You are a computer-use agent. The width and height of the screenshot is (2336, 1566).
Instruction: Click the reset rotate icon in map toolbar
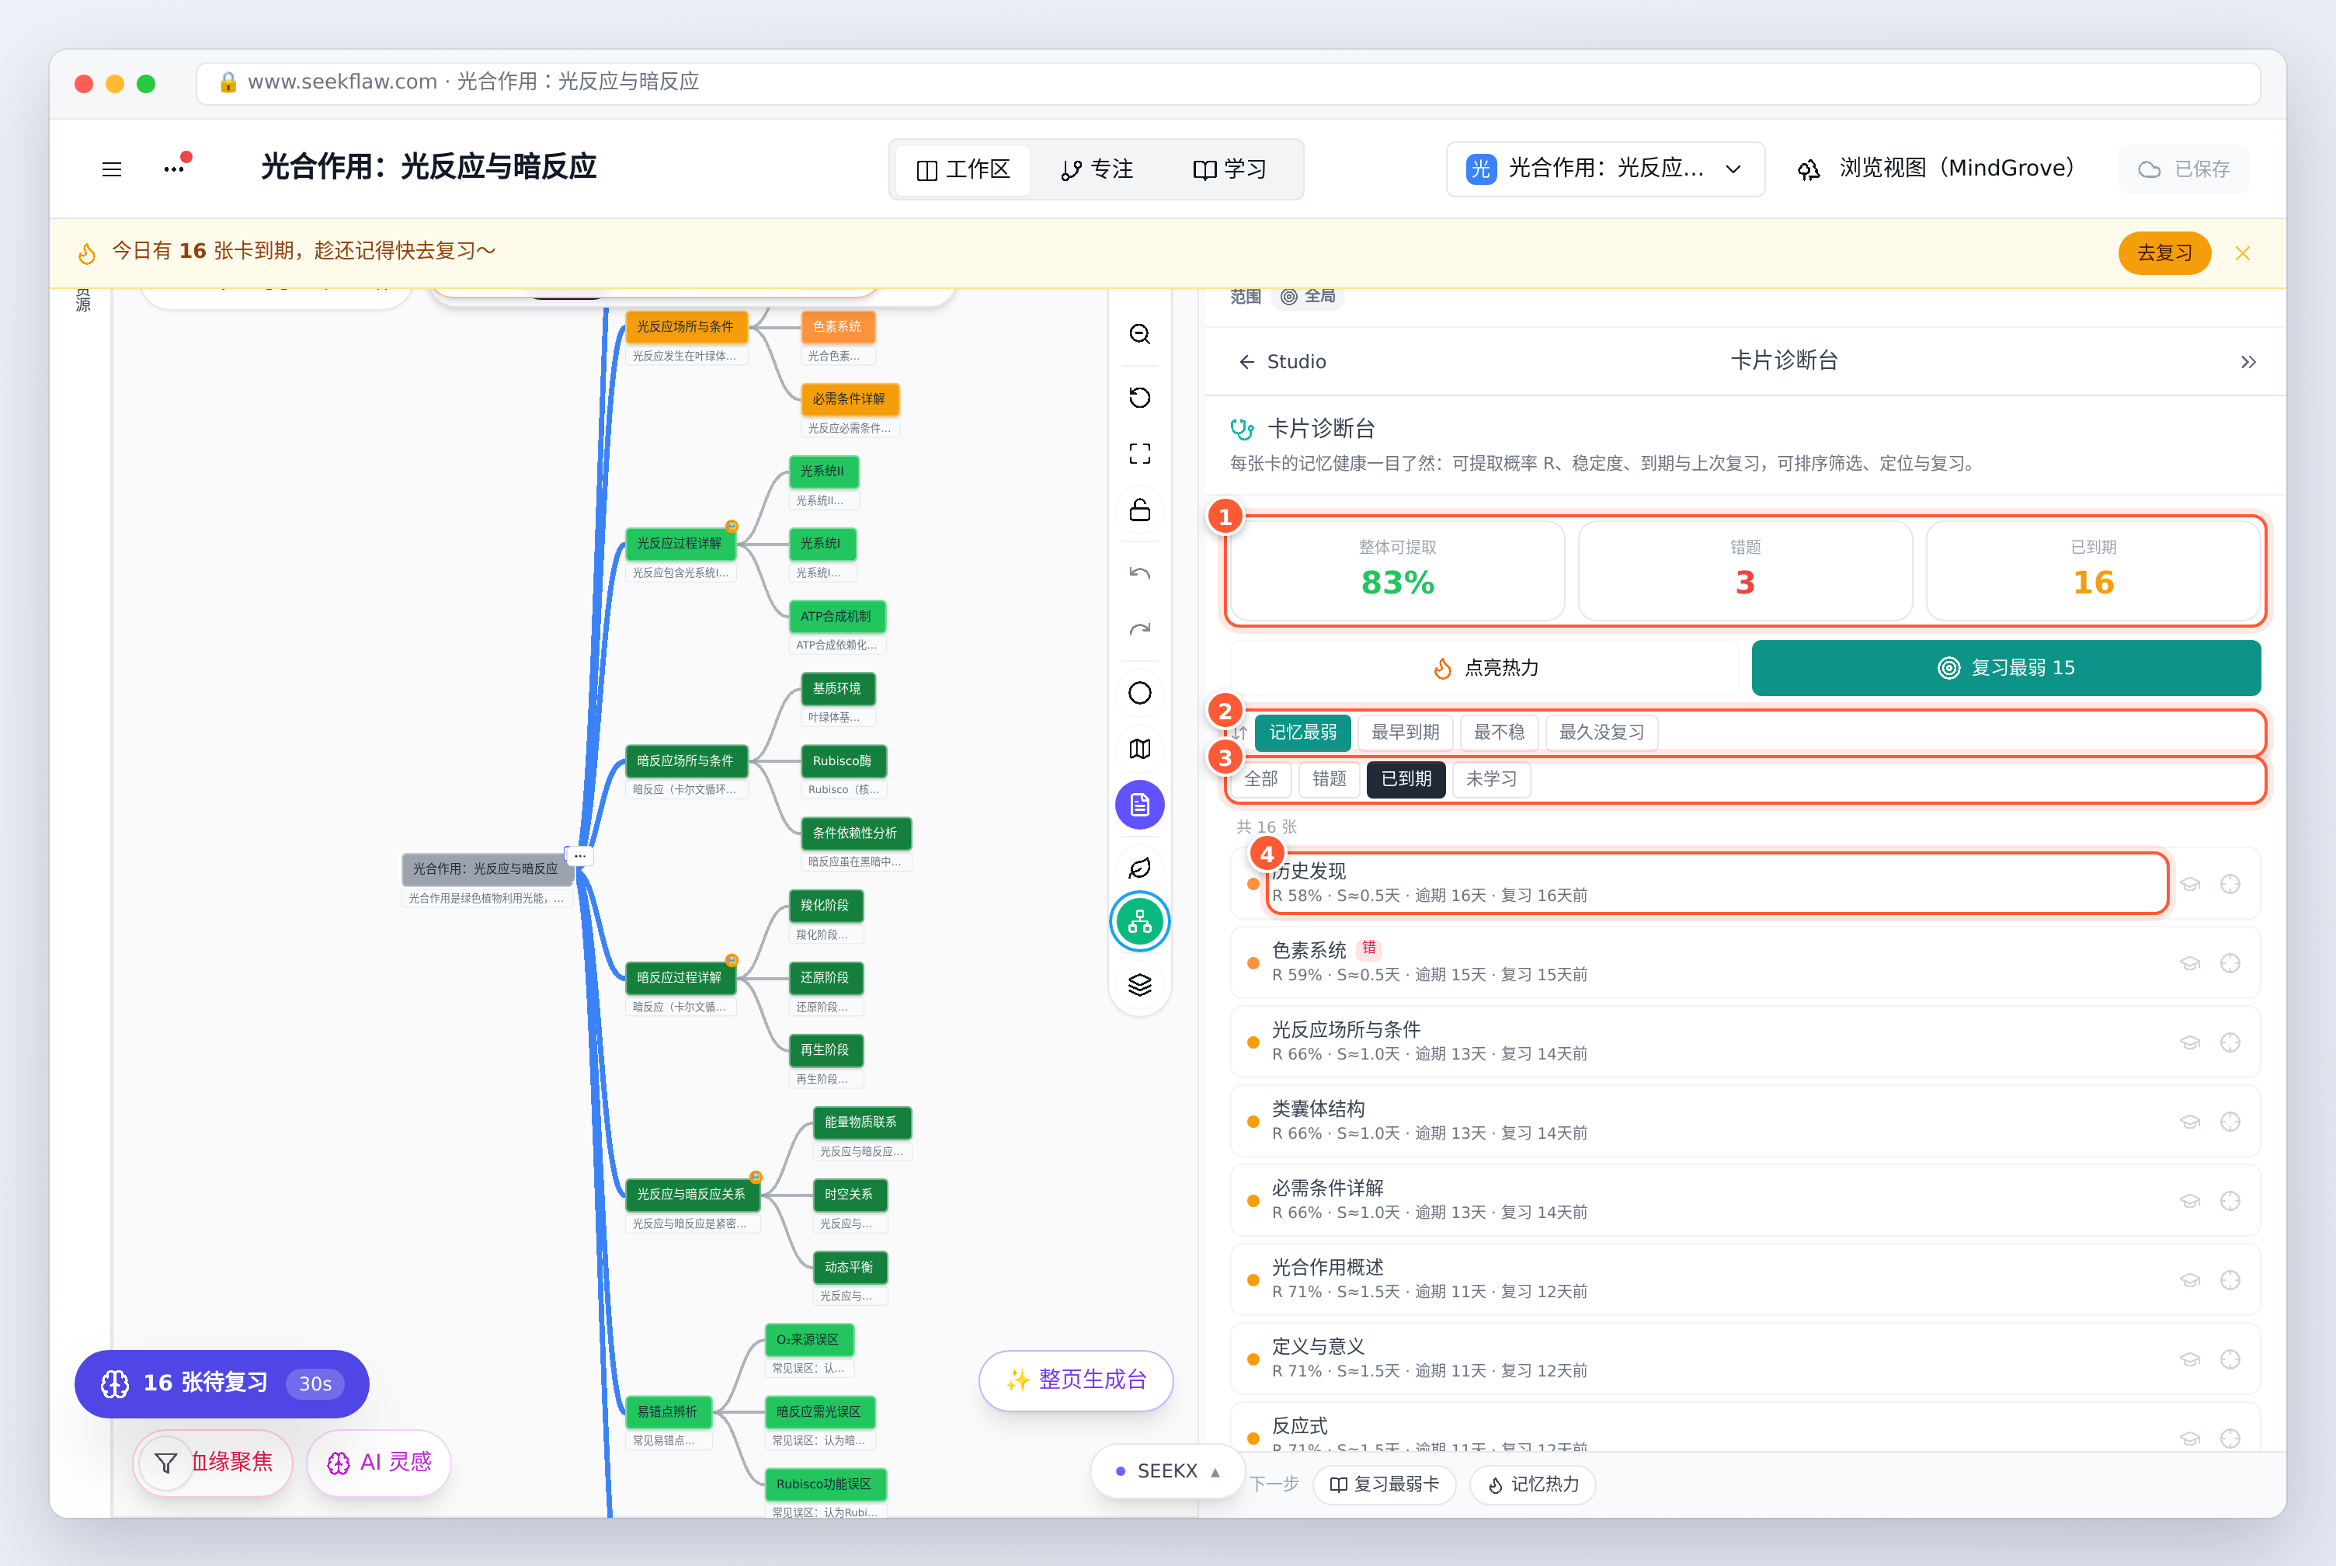[1139, 398]
